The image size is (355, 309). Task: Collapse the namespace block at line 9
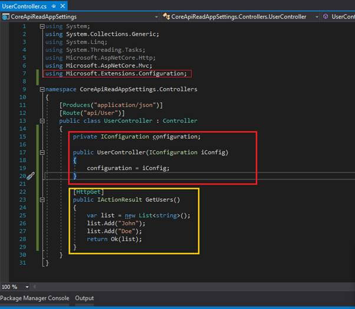(x=42, y=89)
